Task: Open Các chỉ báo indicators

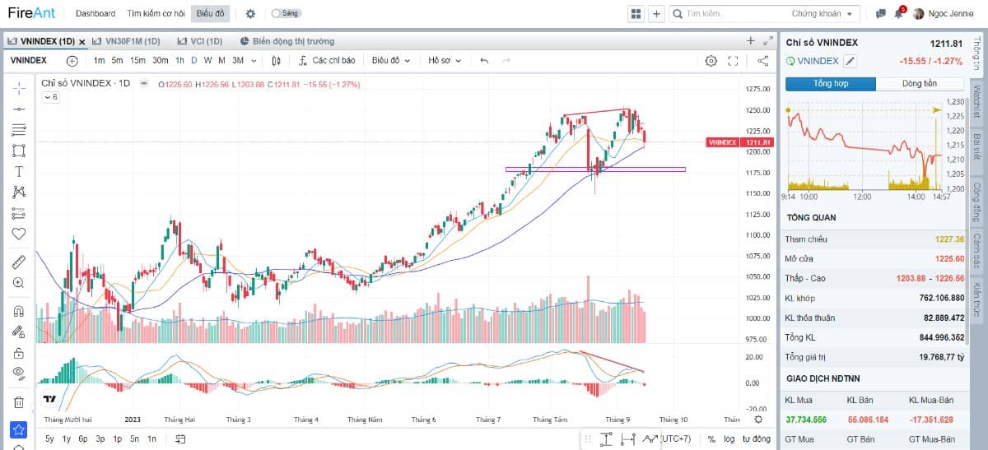Action: click(x=327, y=60)
